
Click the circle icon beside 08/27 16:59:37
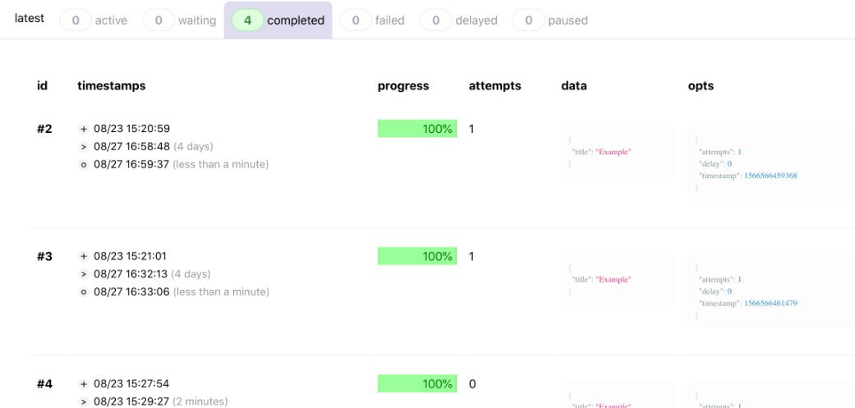[84, 164]
